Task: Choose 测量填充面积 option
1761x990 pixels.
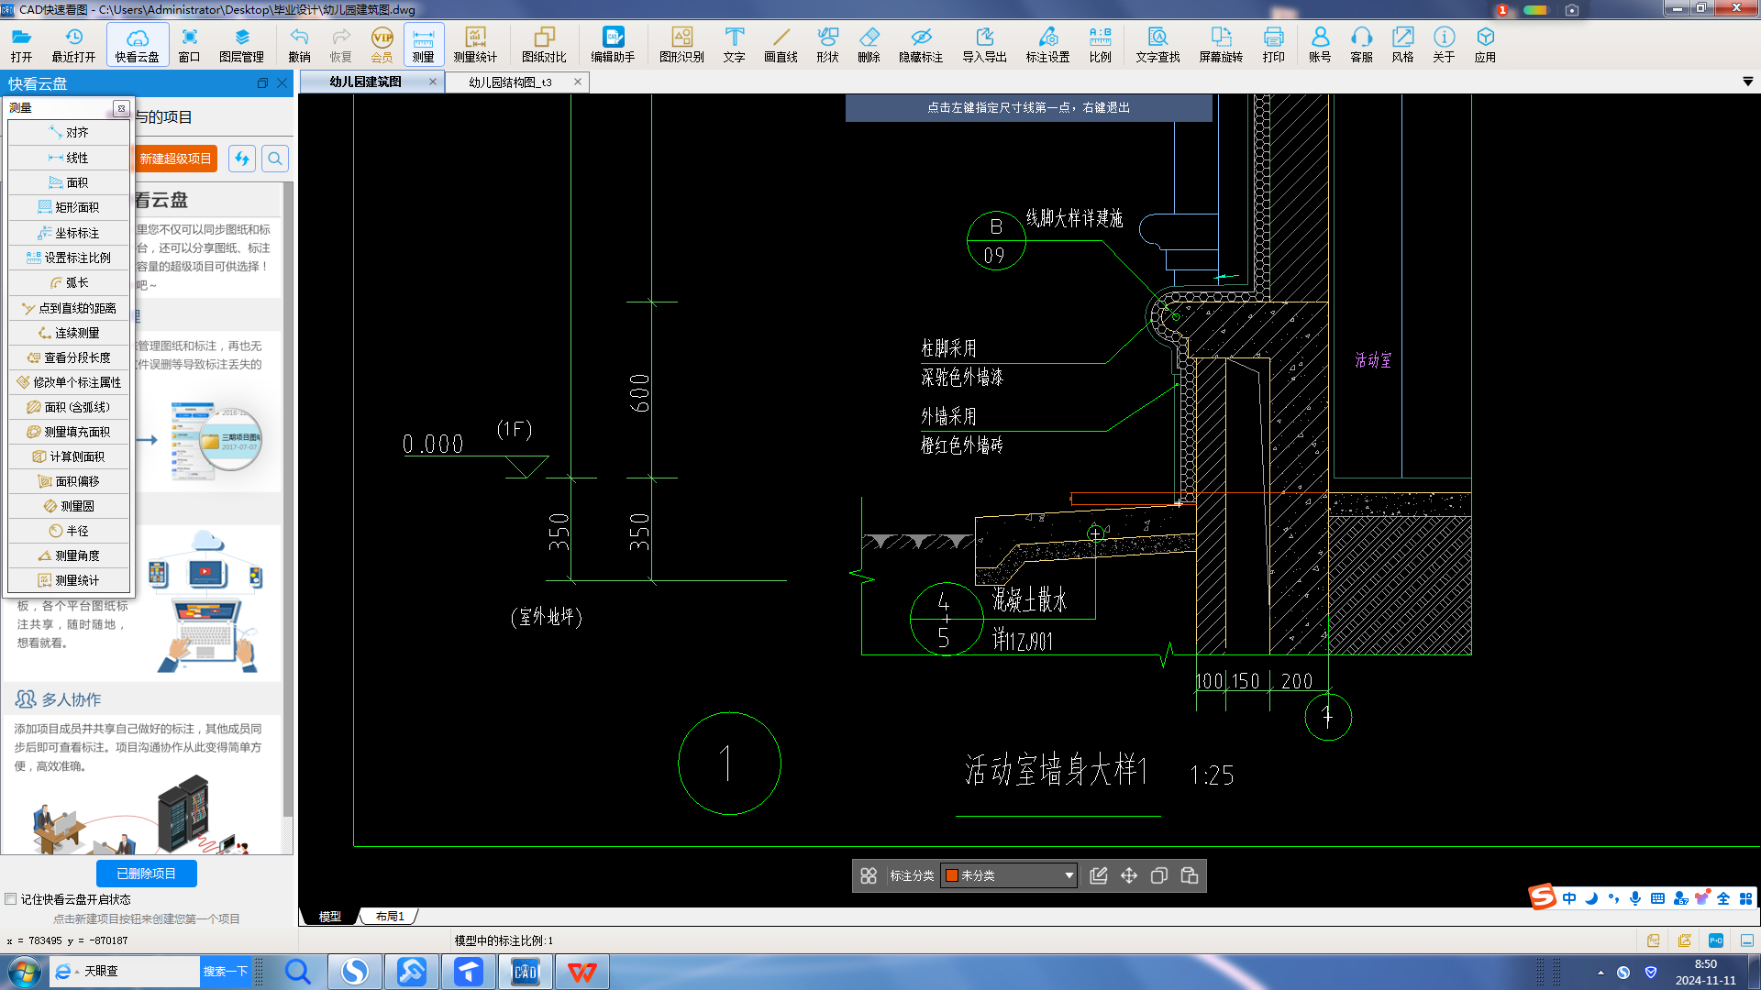Action: tap(70, 432)
